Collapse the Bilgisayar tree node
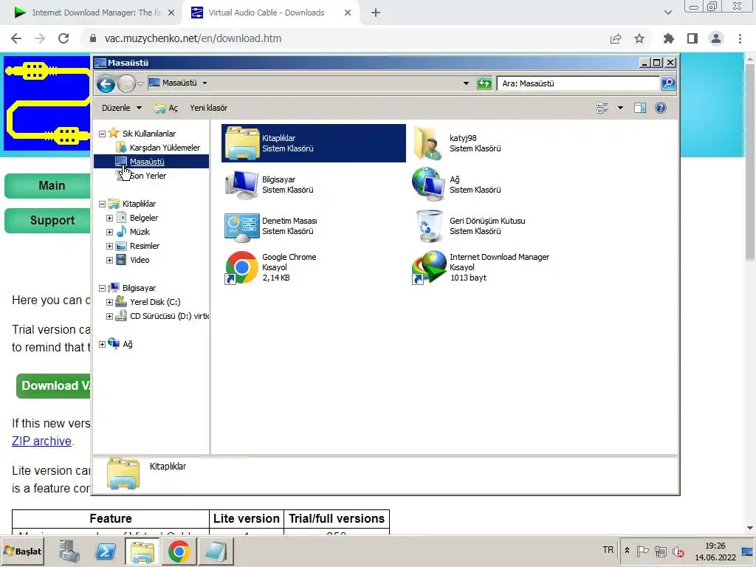 coord(102,289)
